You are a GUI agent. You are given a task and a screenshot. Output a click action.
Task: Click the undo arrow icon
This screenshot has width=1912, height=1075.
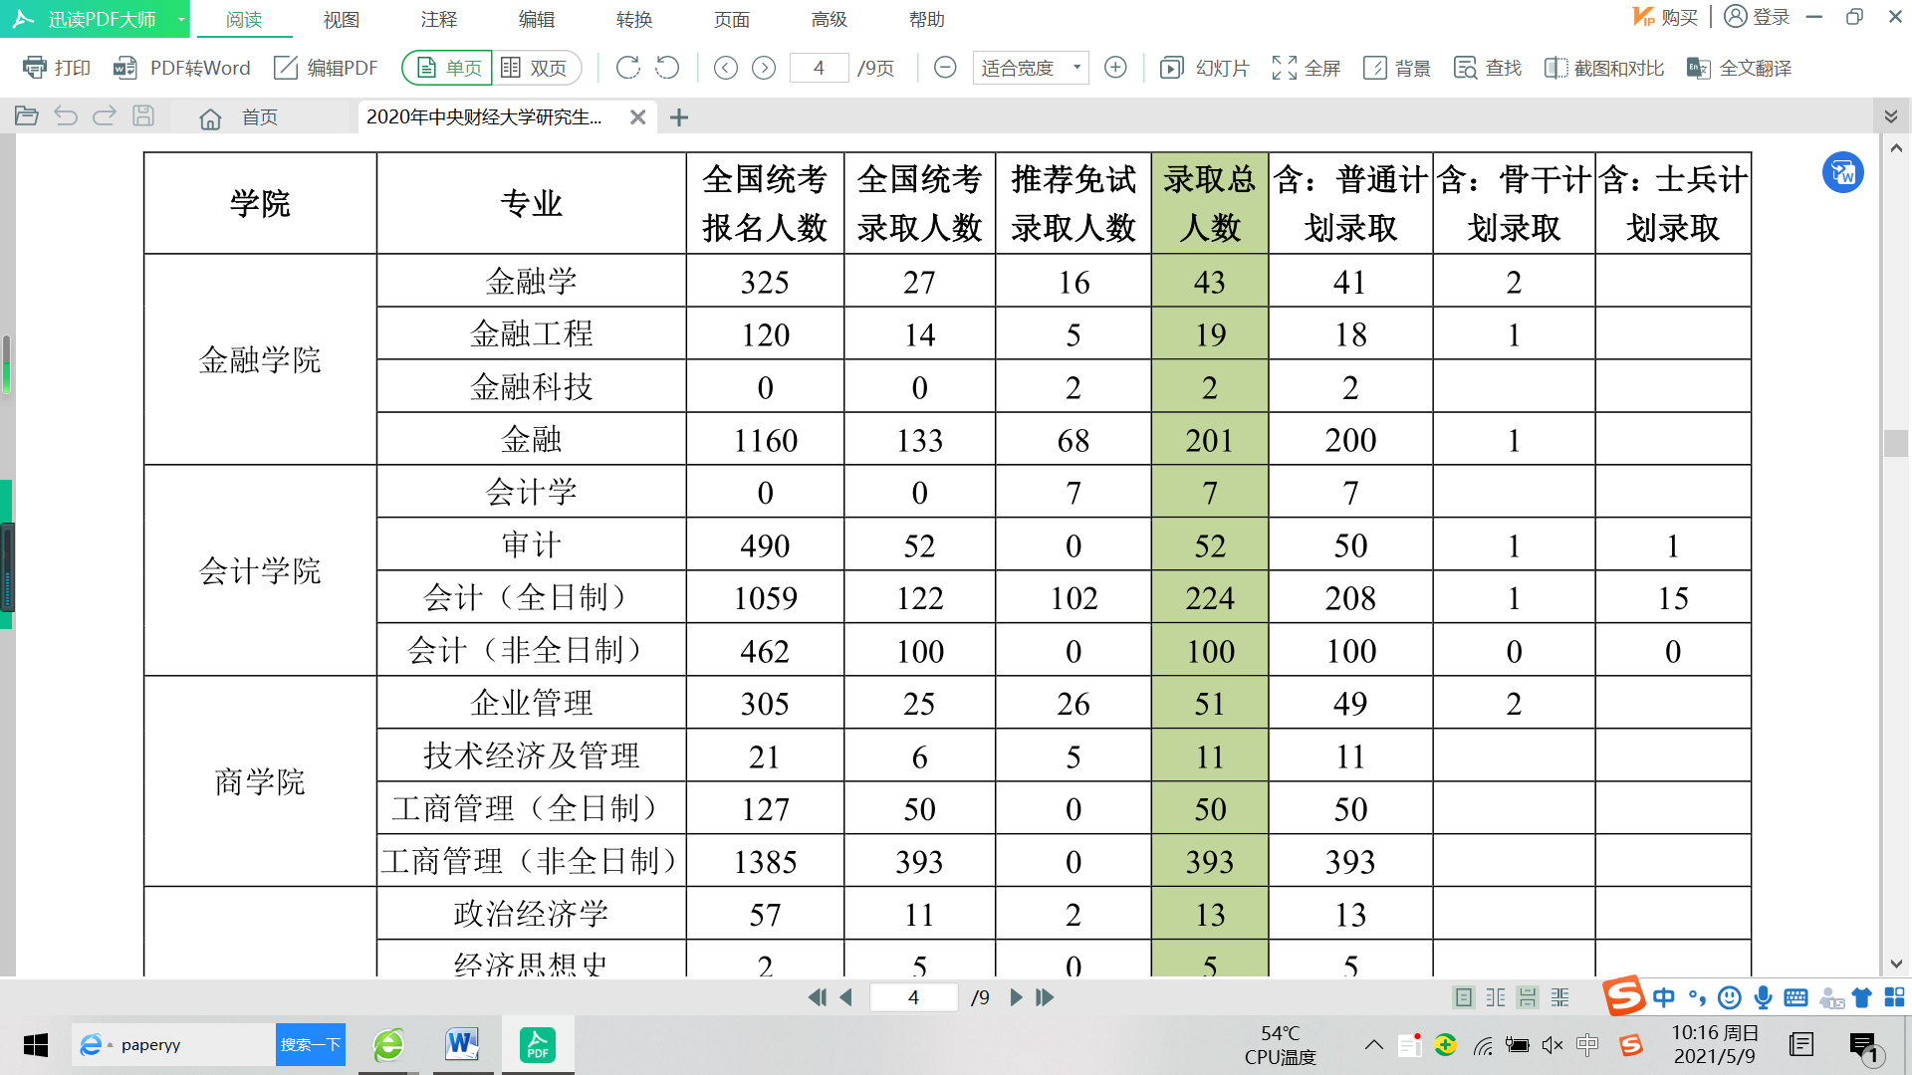point(66,116)
